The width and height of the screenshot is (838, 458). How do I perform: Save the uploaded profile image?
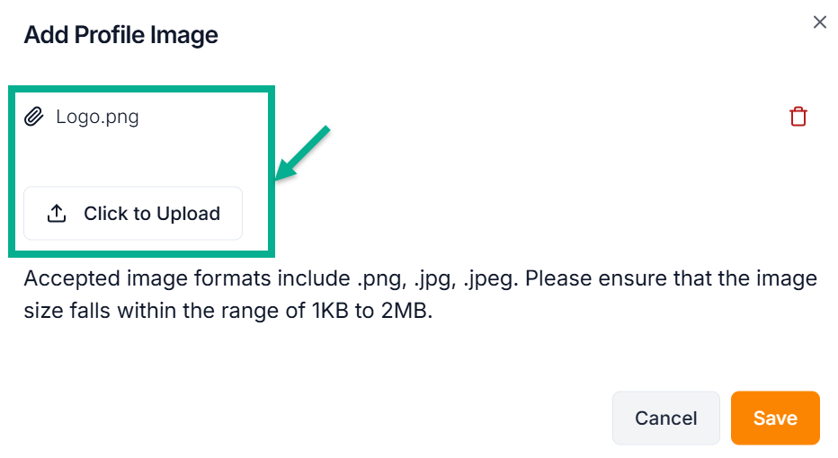pyautogui.click(x=774, y=418)
